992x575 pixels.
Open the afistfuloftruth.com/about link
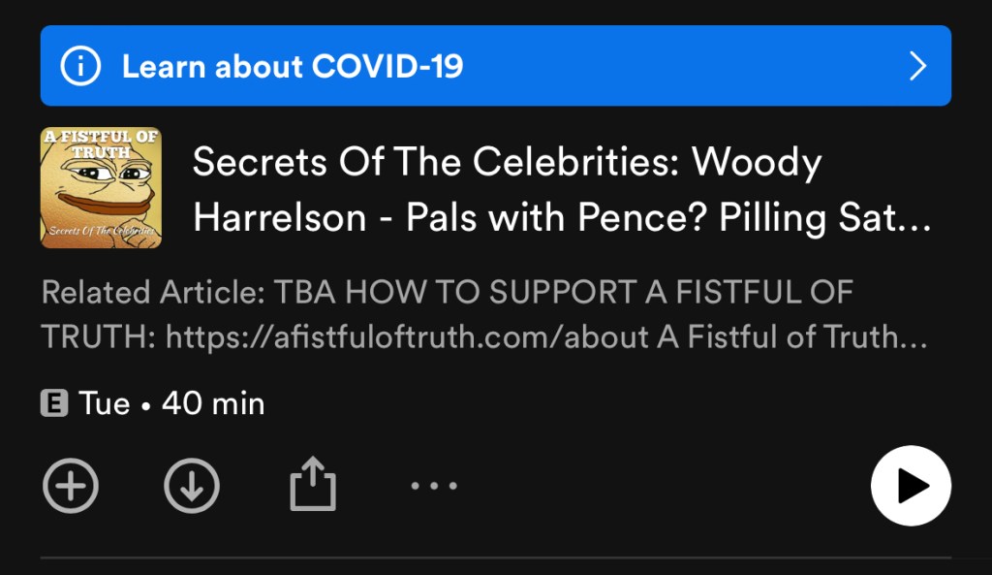[x=408, y=336]
